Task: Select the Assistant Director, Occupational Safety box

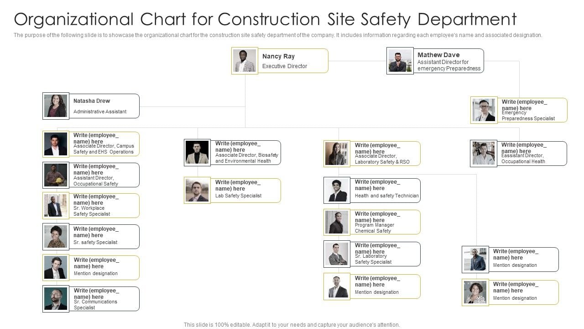Action: click(x=104, y=175)
